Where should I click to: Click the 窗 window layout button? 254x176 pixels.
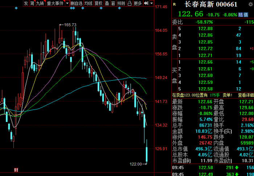[113, 3]
